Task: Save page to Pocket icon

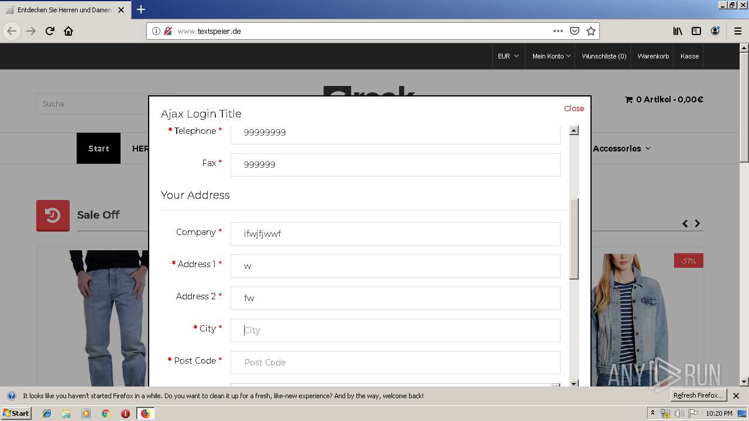Action: click(x=575, y=31)
